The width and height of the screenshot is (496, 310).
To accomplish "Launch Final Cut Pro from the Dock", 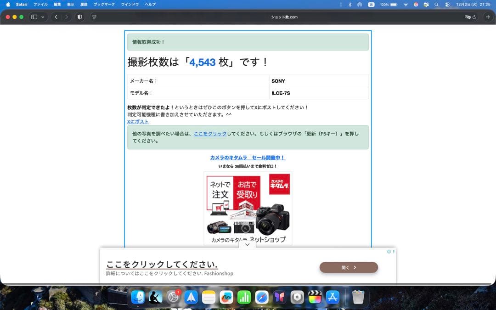I will [x=314, y=298].
